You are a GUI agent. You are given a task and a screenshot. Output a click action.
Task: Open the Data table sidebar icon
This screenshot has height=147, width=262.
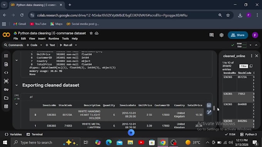pos(6,106)
